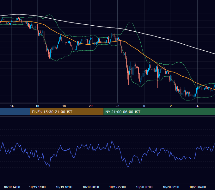The width and height of the screenshot is (215, 190).
Task: Click the 0 hour label on price chart axis
Action: [x=144, y=106]
